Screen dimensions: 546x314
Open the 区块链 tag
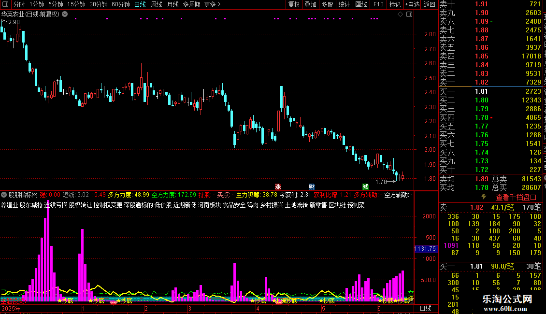point(337,205)
